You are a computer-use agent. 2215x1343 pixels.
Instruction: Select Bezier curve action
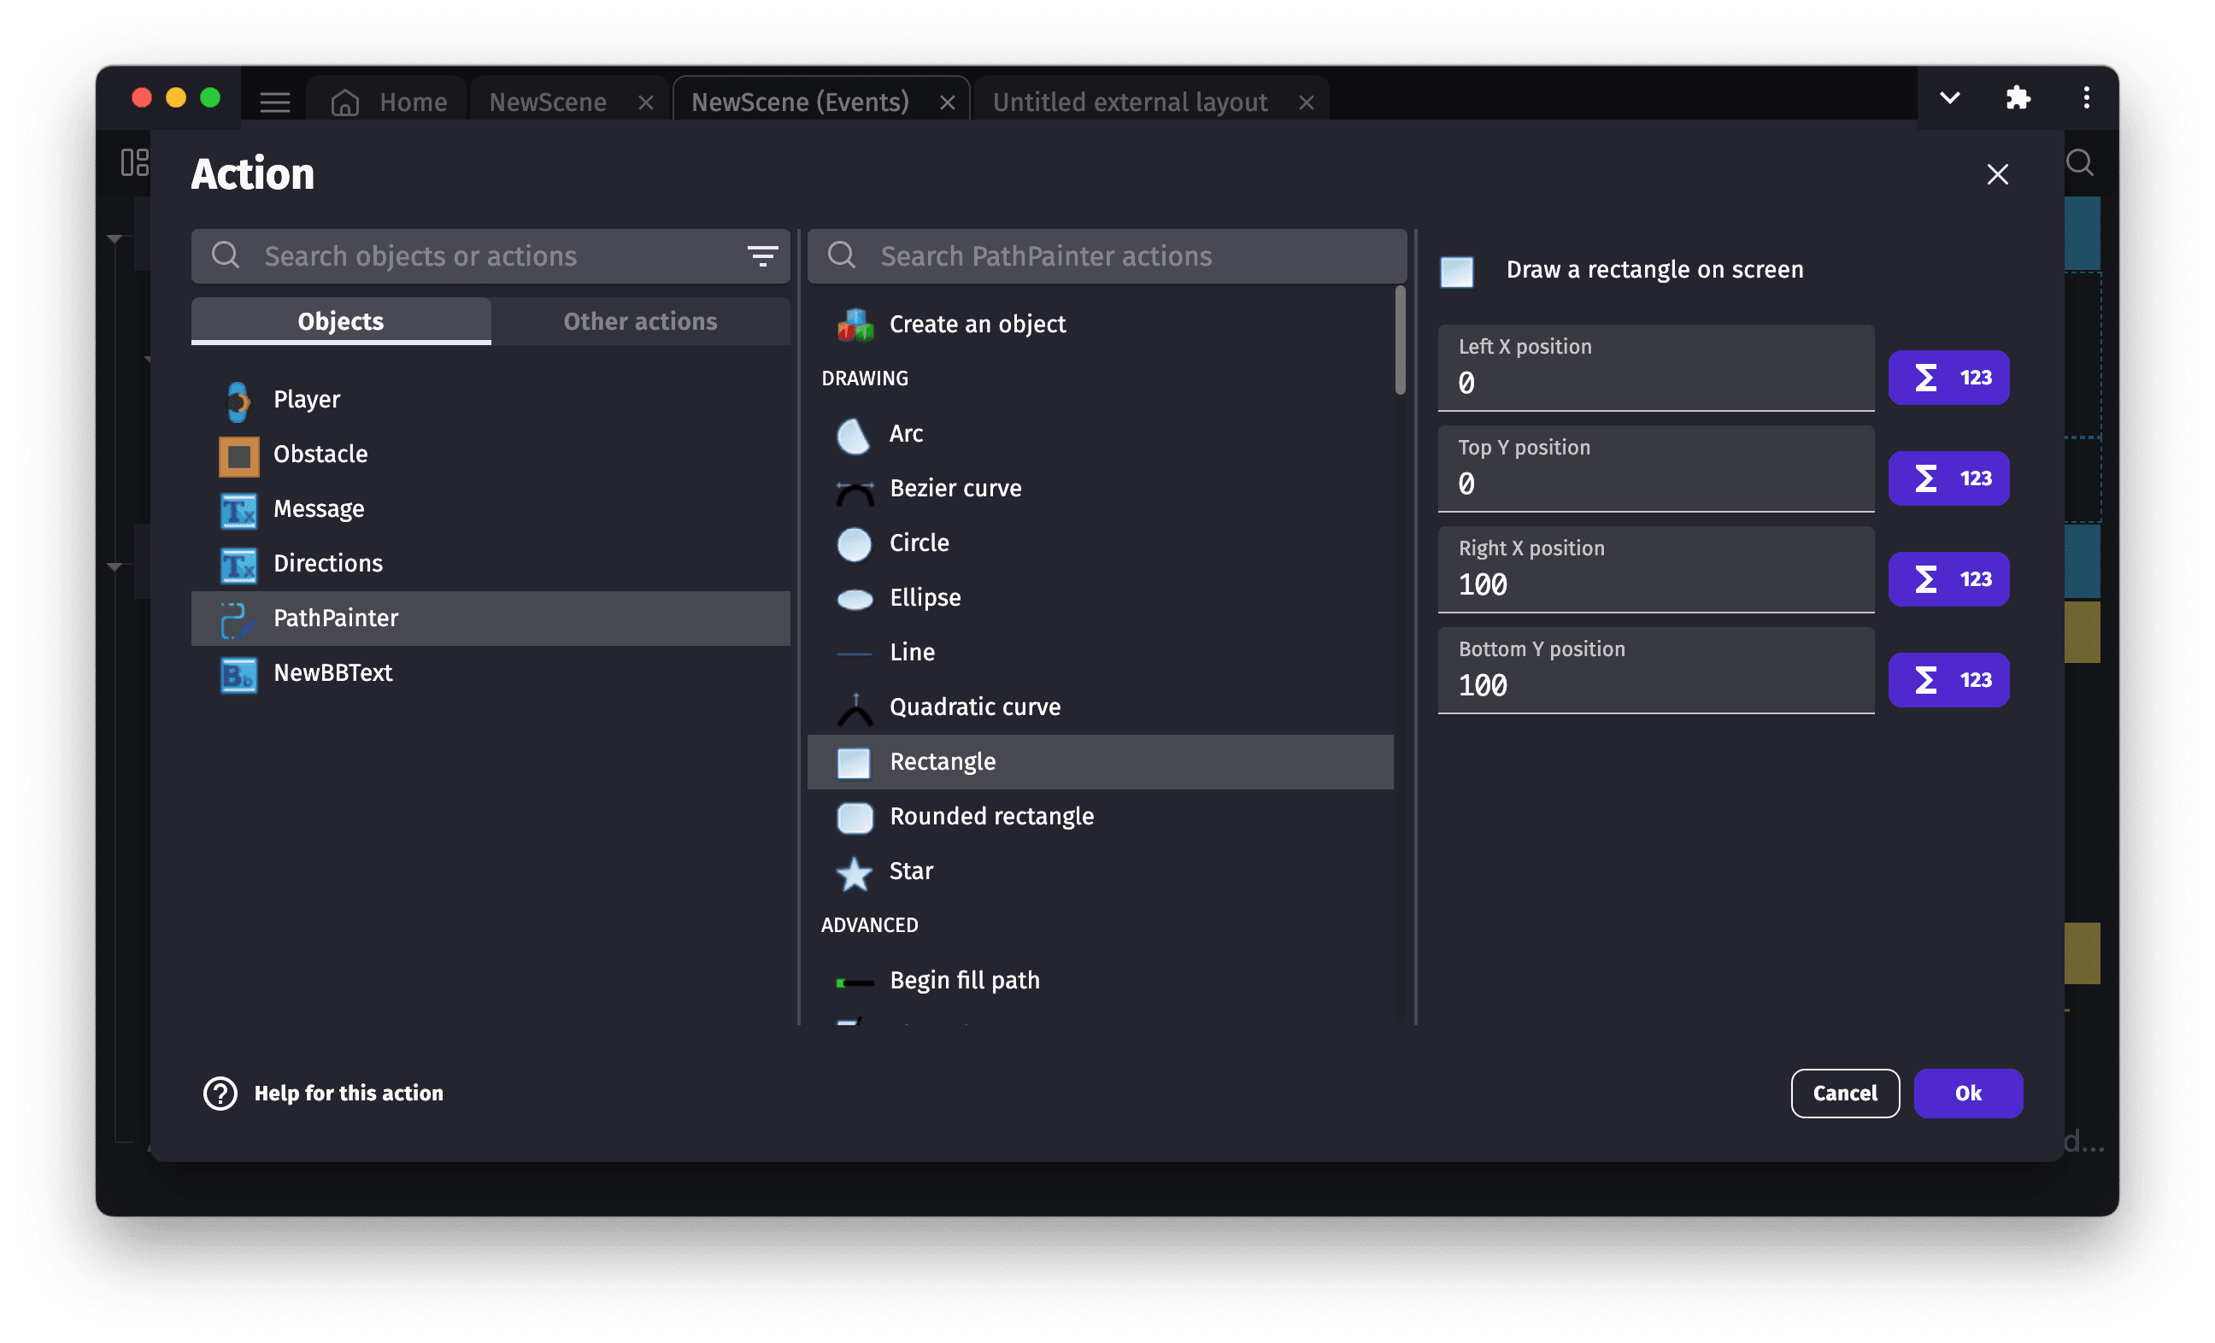tap(955, 488)
